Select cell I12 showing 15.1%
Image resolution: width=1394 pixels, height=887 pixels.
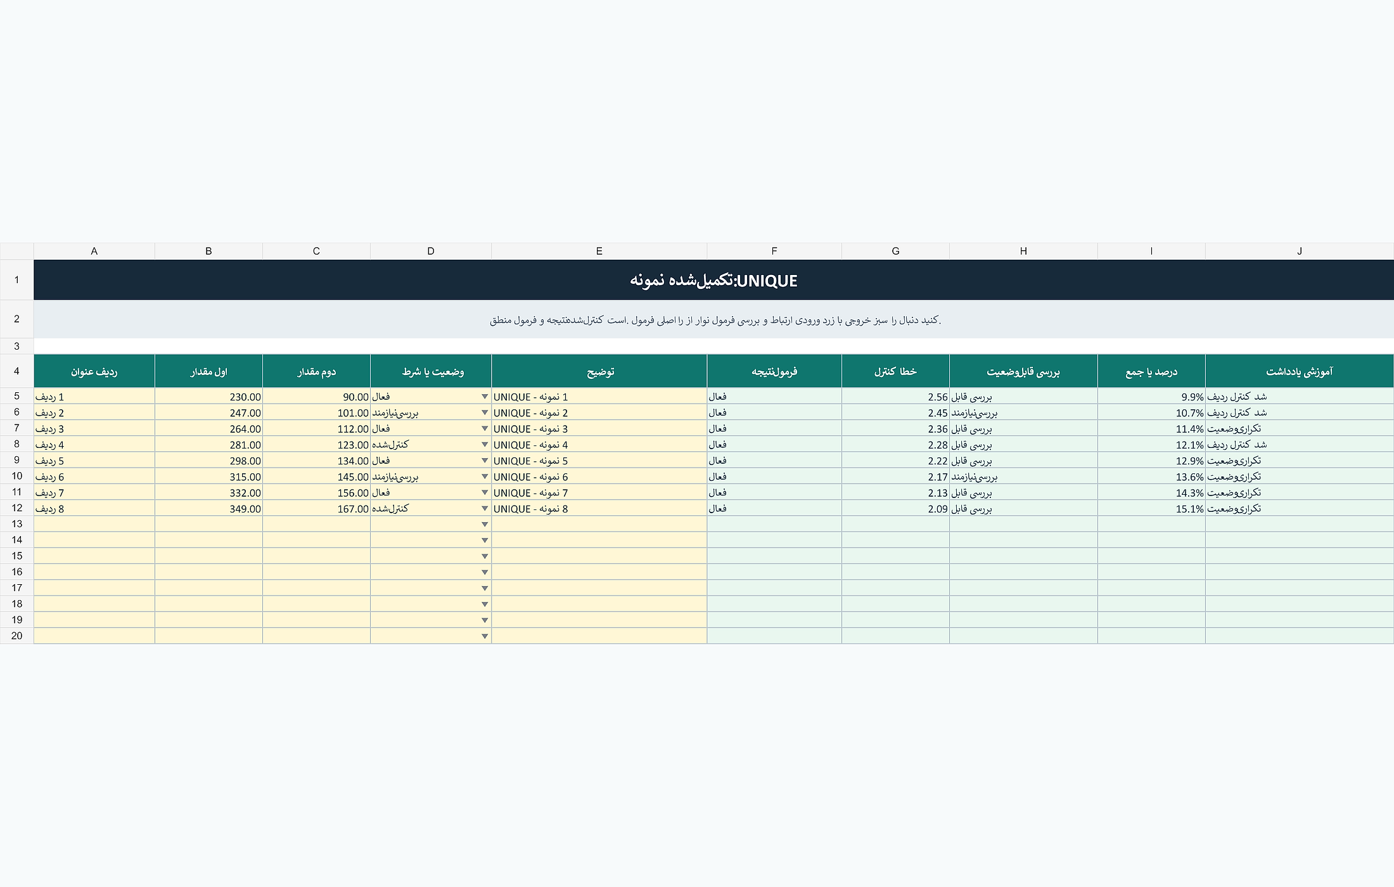click(x=1151, y=509)
